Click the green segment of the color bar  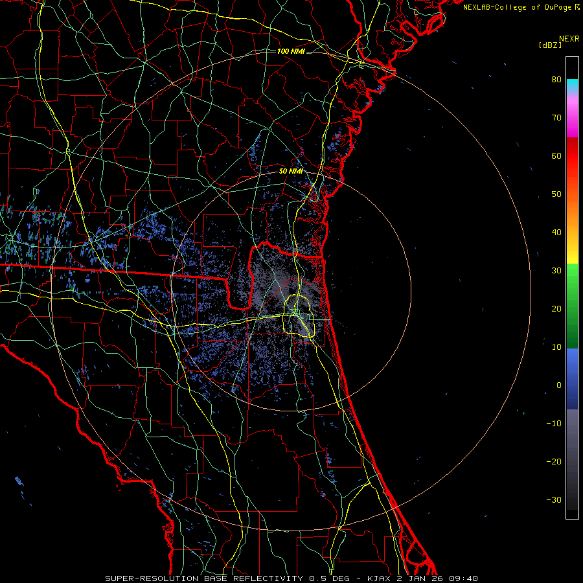pyautogui.click(x=572, y=306)
